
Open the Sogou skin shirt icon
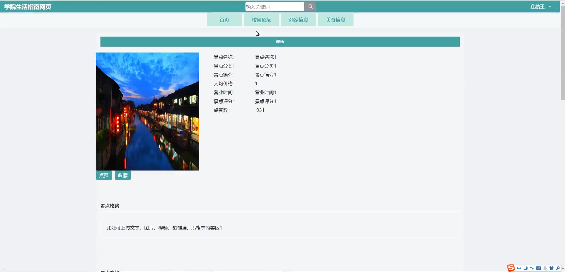pyautogui.click(x=551, y=268)
